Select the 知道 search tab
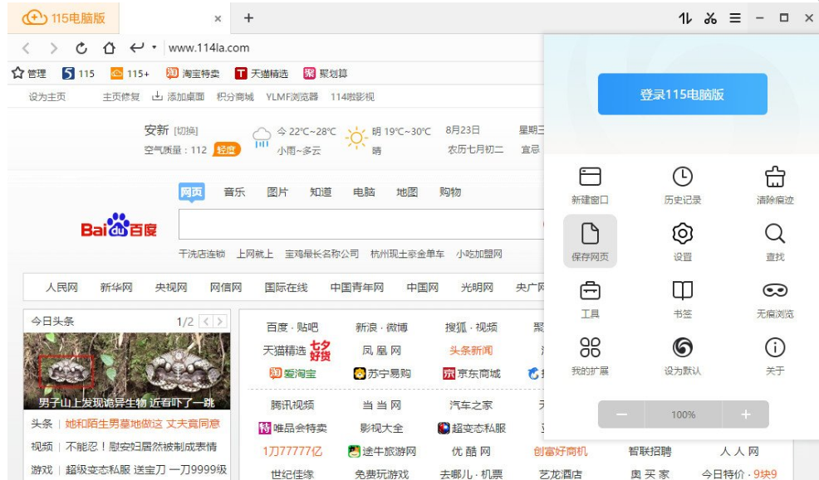Screen dimensions: 819x480 pos(321,192)
